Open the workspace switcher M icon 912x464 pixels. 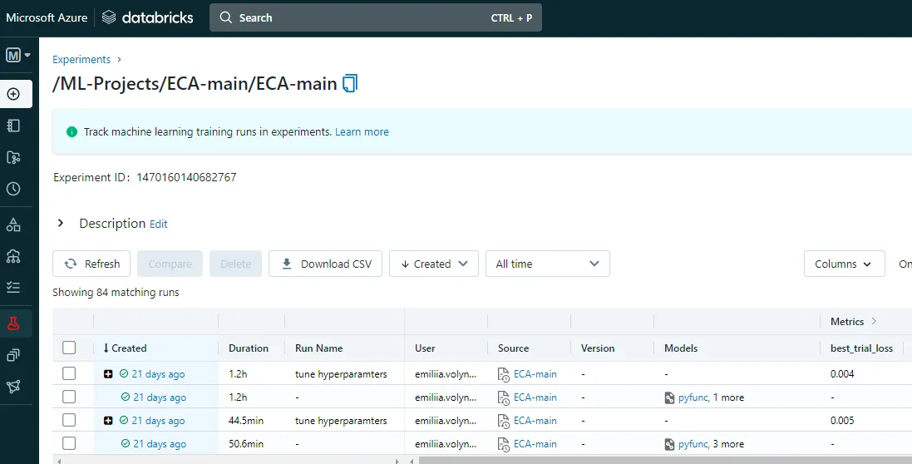[13, 55]
